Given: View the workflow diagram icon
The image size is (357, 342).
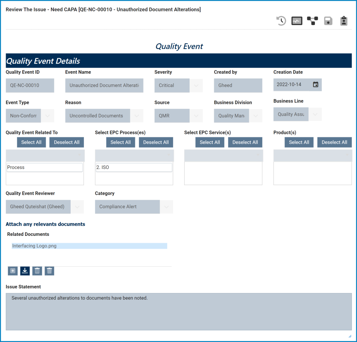Looking at the screenshot, I should [312, 21].
